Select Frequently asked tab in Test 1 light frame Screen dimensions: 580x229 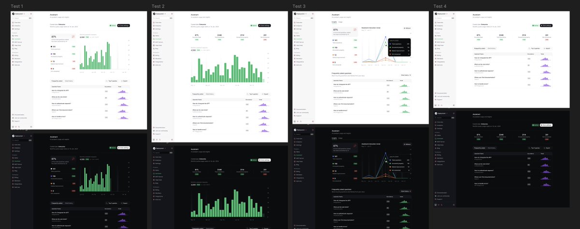pos(57,81)
